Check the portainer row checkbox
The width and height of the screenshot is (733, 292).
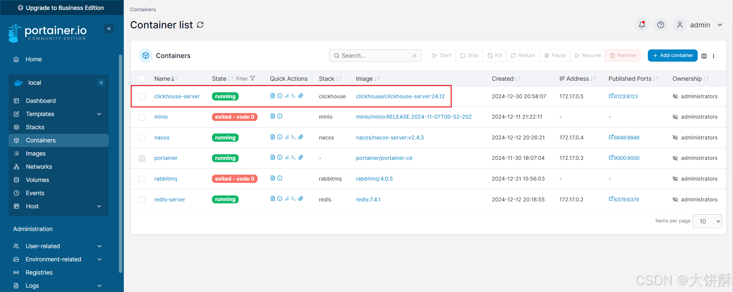[x=142, y=159]
